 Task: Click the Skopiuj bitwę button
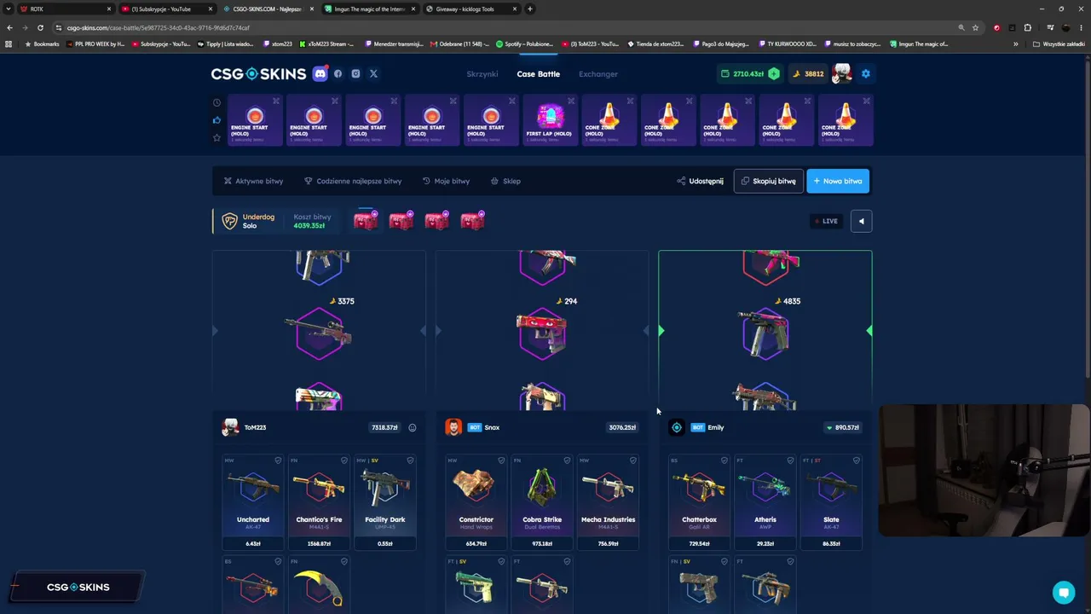tap(768, 181)
